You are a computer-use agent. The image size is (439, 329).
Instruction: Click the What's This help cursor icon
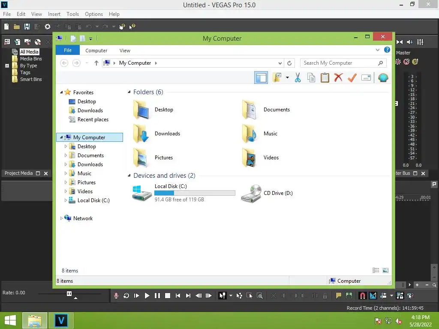click(132, 27)
